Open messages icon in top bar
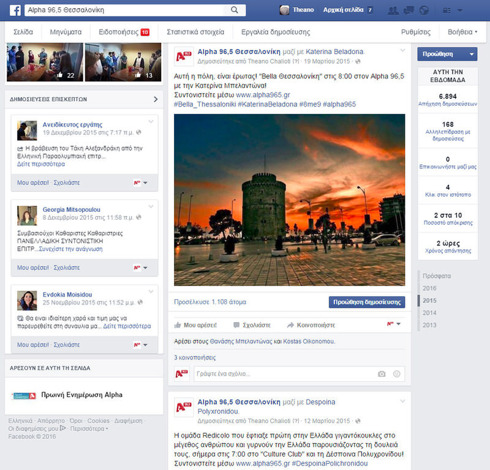 point(409,10)
